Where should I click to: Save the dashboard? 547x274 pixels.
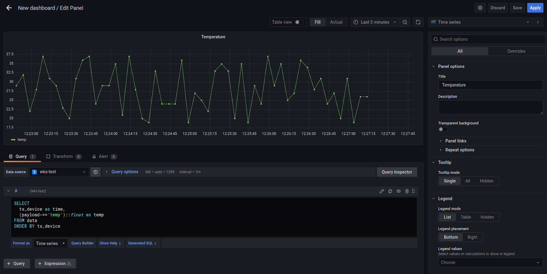tap(517, 8)
